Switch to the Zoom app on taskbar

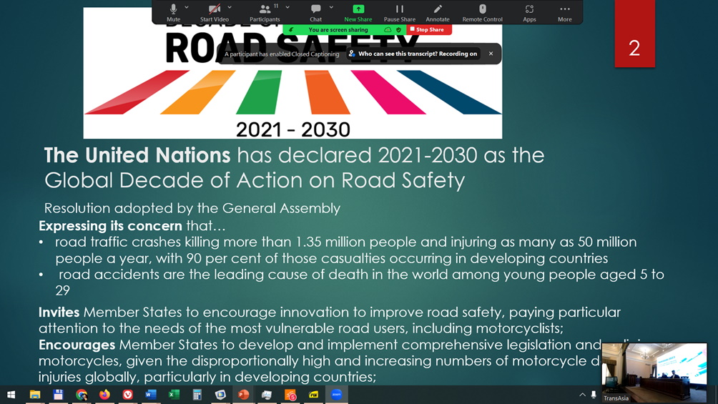(337, 395)
